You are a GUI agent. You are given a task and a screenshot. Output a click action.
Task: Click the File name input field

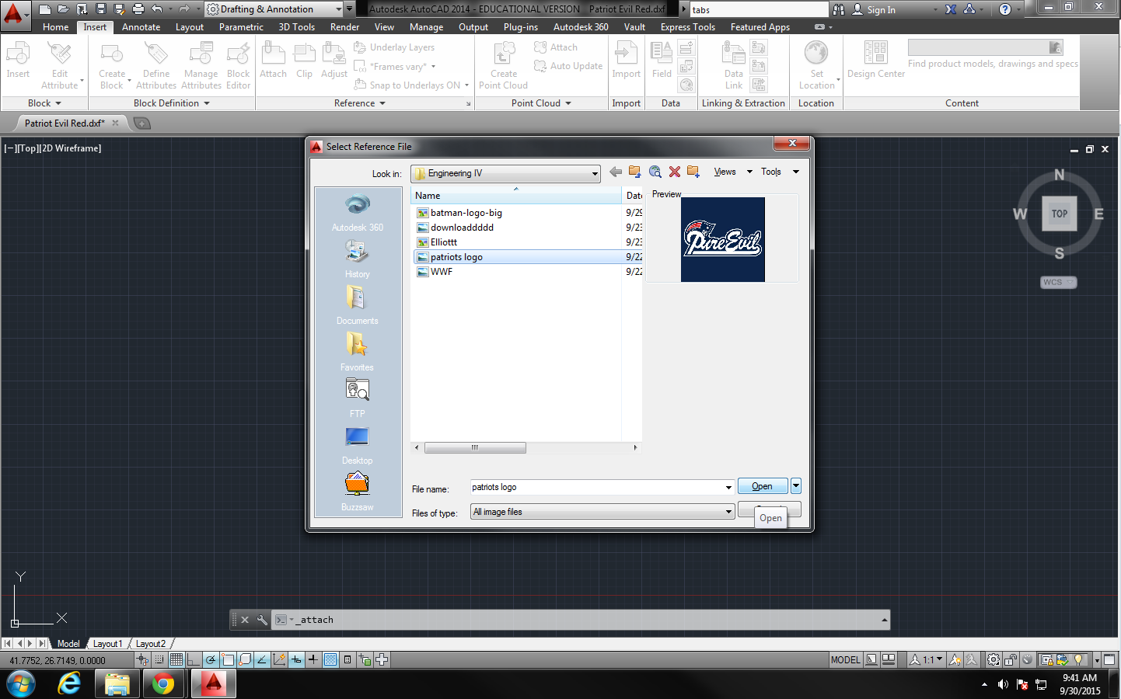click(x=597, y=487)
